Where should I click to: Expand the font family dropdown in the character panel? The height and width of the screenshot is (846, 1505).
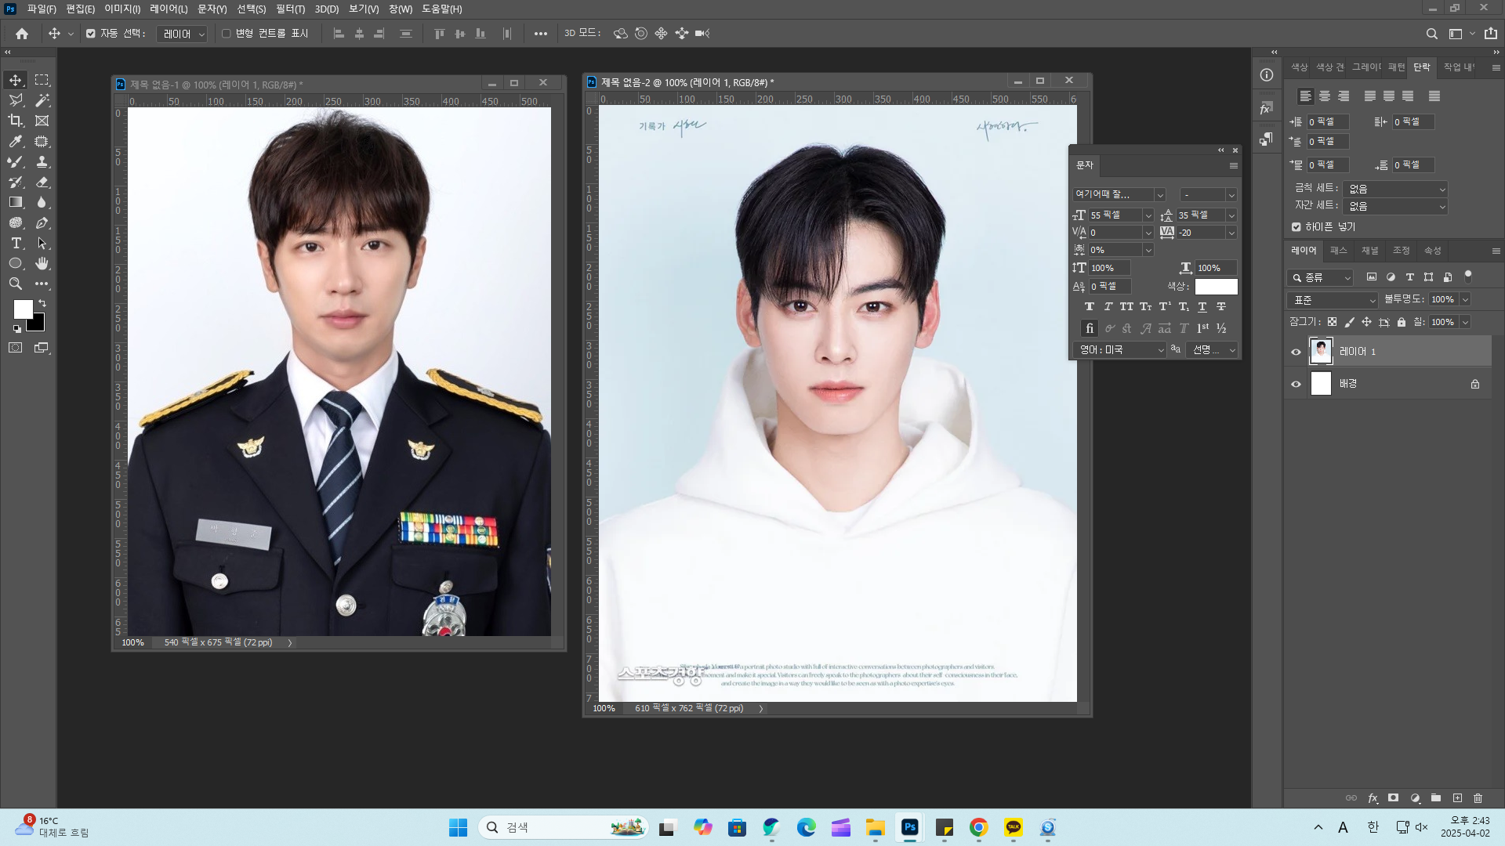tap(1160, 195)
